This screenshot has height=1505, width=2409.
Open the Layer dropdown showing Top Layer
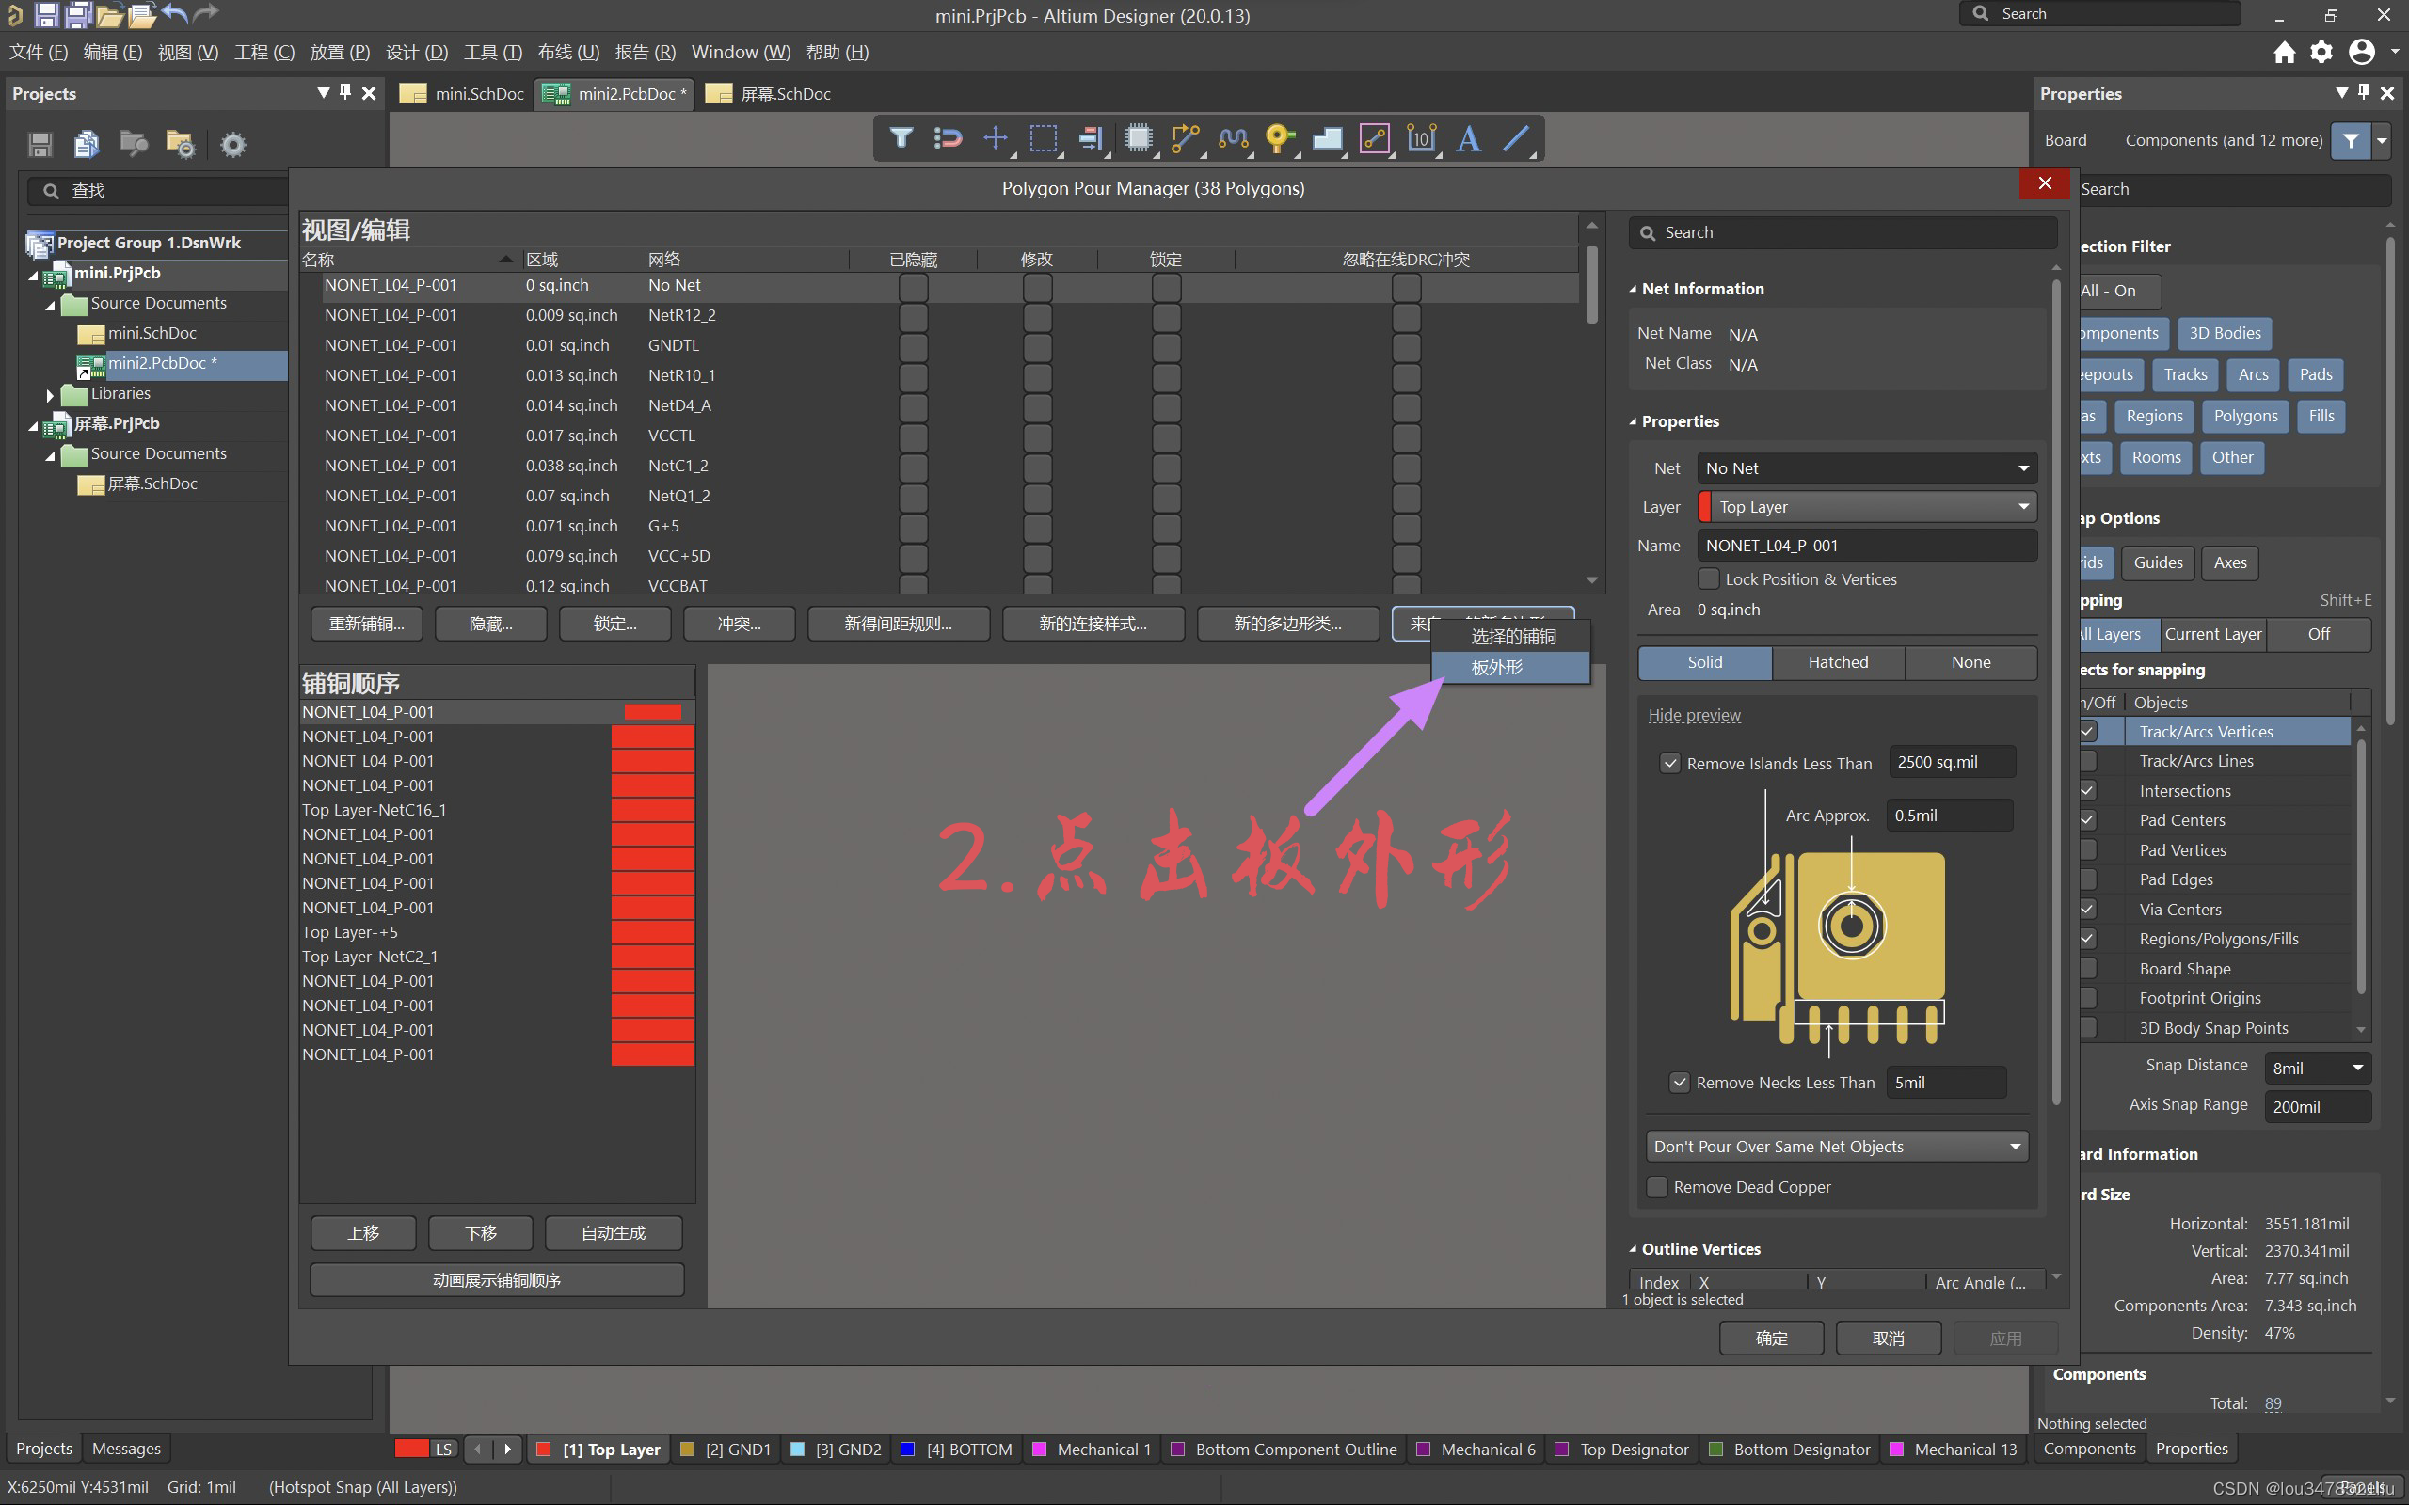coord(1868,507)
